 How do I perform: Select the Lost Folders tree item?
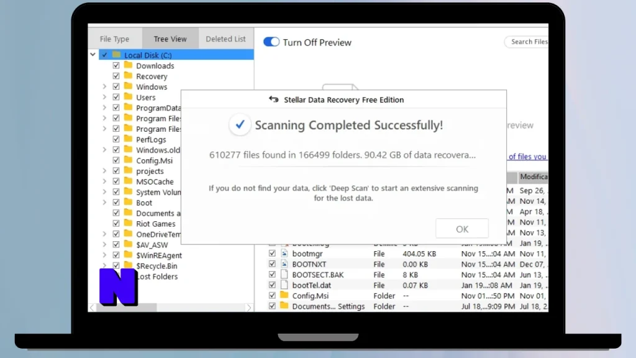coord(157,277)
